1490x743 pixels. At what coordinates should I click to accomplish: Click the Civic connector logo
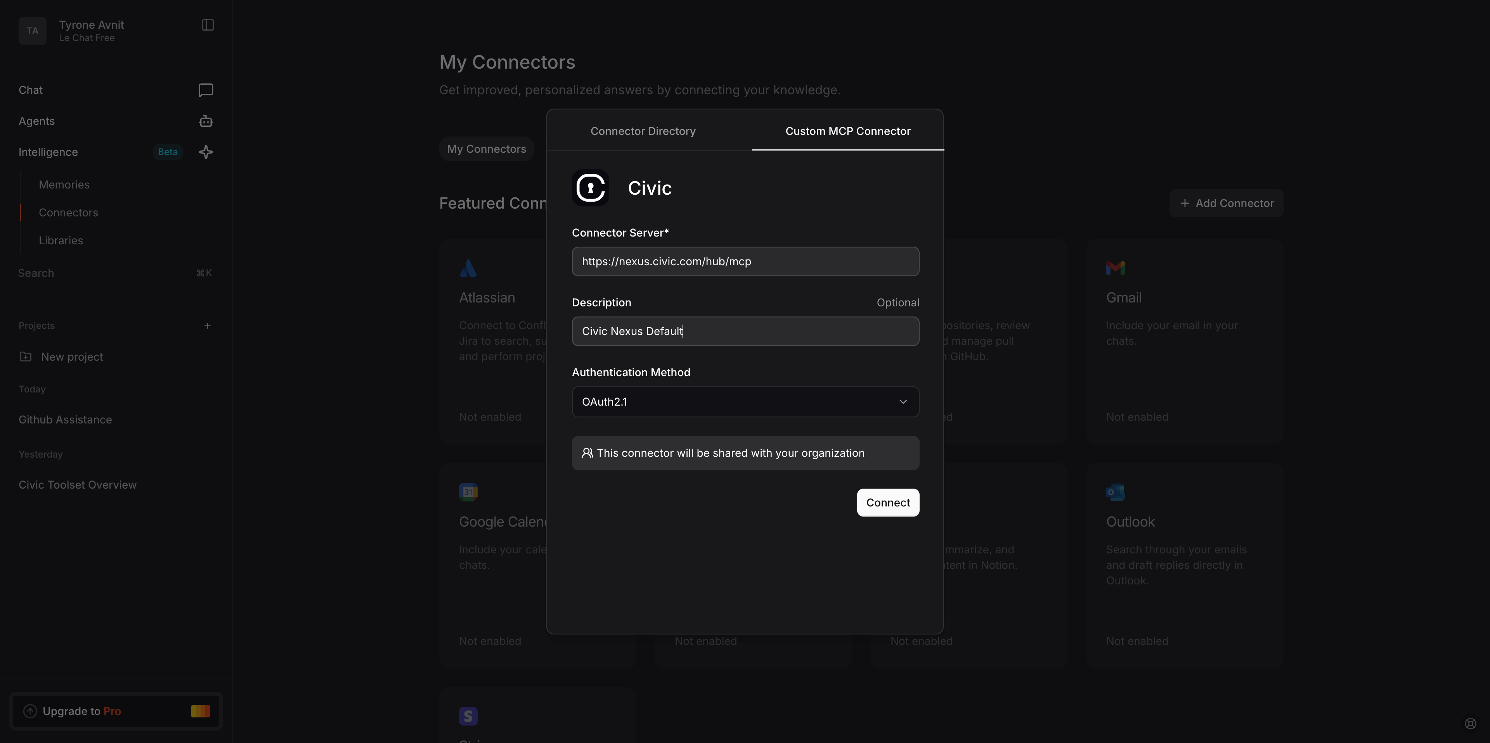coord(590,187)
